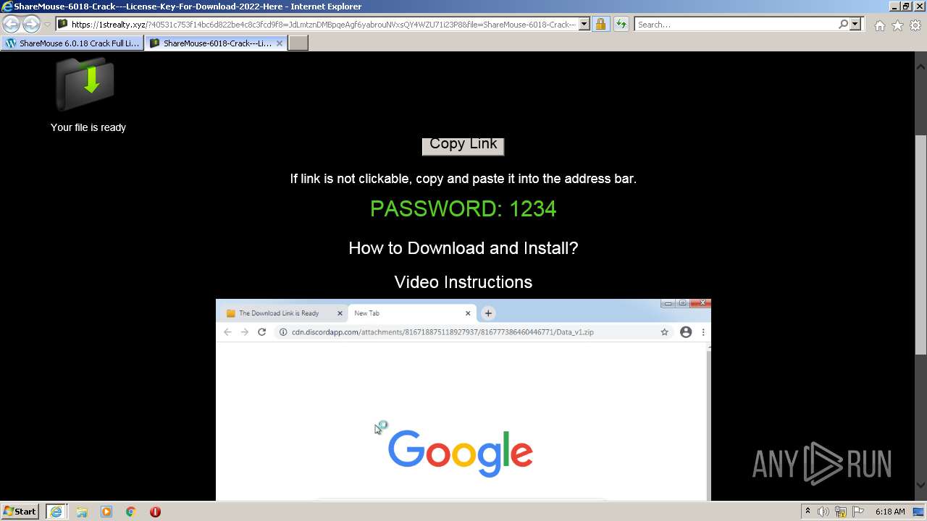Switch to ShareMouse 6.0.18 Crack Full tab
This screenshot has width=927, height=521.
72,43
